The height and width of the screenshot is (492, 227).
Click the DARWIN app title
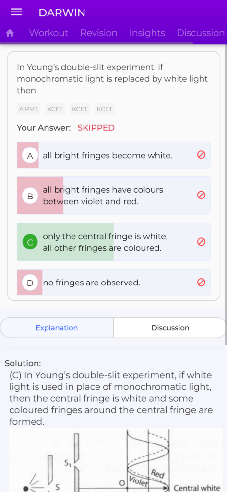click(x=62, y=12)
